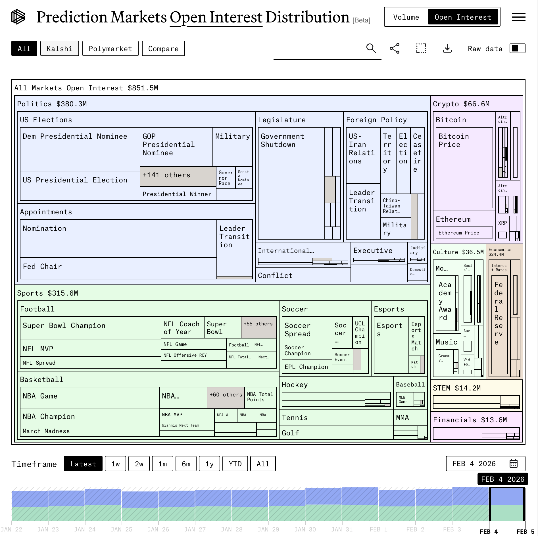Click the NFL MVP tile
Screen dimensions: 538x536
(x=91, y=348)
